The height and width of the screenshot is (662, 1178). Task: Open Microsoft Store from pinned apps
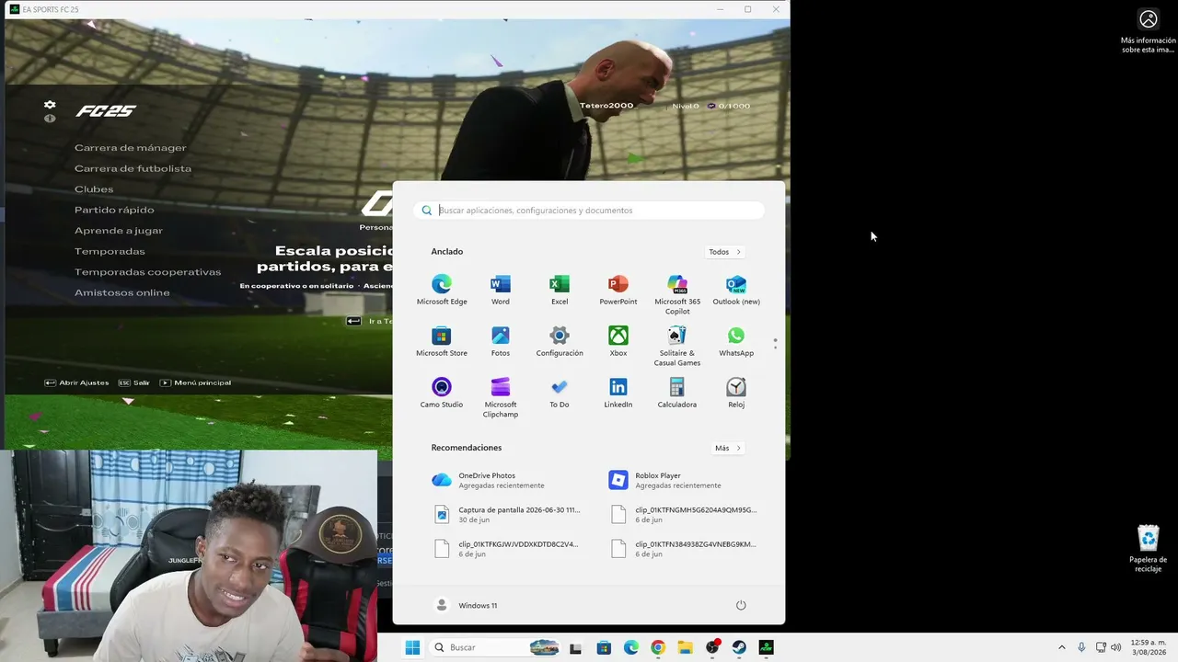442,342
